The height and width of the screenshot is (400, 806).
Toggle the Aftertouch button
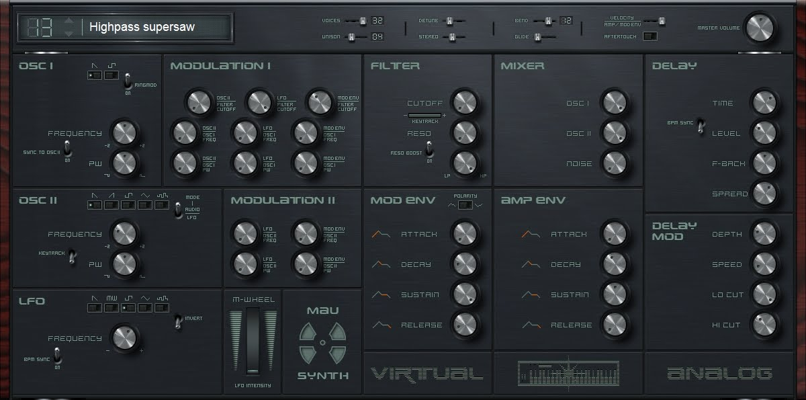click(650, 36)
